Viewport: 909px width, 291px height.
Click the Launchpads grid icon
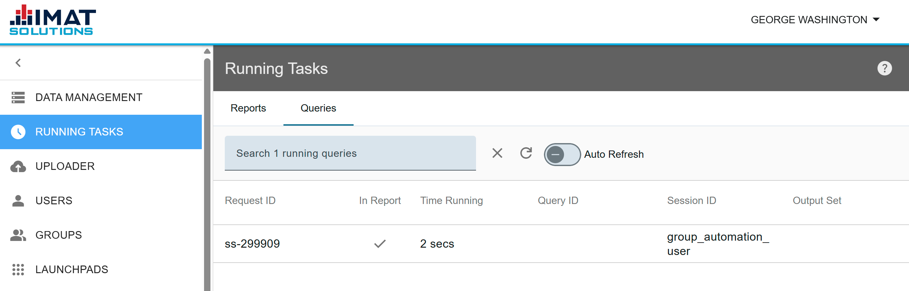(x=18, y=269)
